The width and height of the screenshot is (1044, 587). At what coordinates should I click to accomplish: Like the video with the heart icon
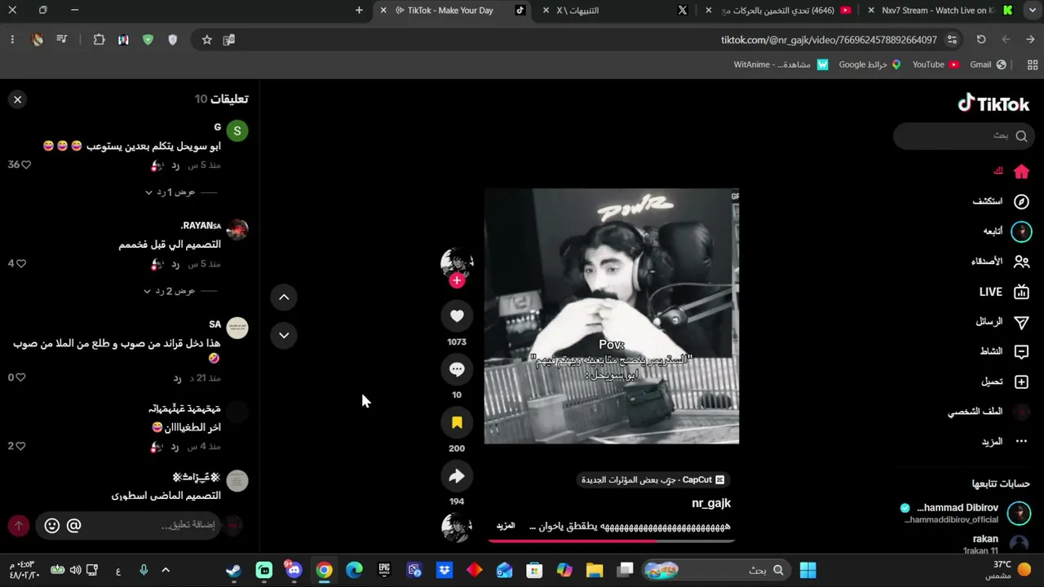tap(457, 316)
